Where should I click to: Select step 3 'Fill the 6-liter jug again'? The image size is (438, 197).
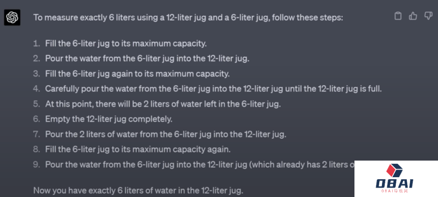(137, 74)
